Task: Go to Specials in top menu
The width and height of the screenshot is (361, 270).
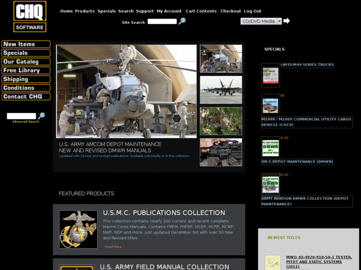Action: [107, 11]
